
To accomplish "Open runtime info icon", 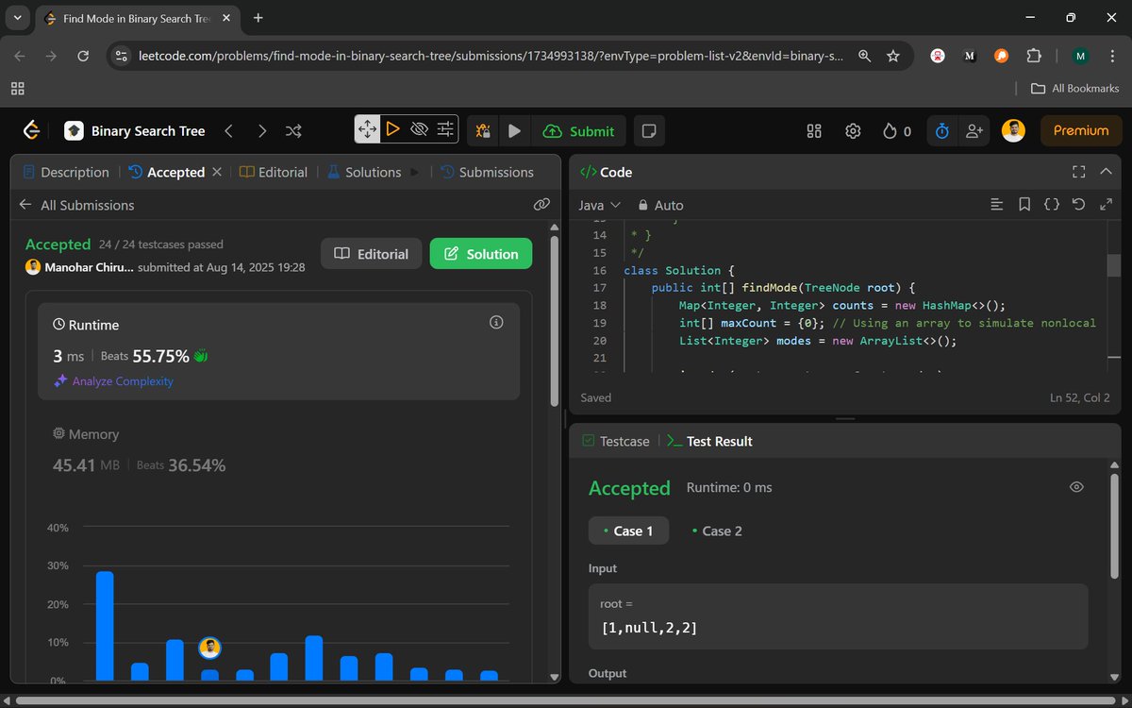I will (496, 323).
